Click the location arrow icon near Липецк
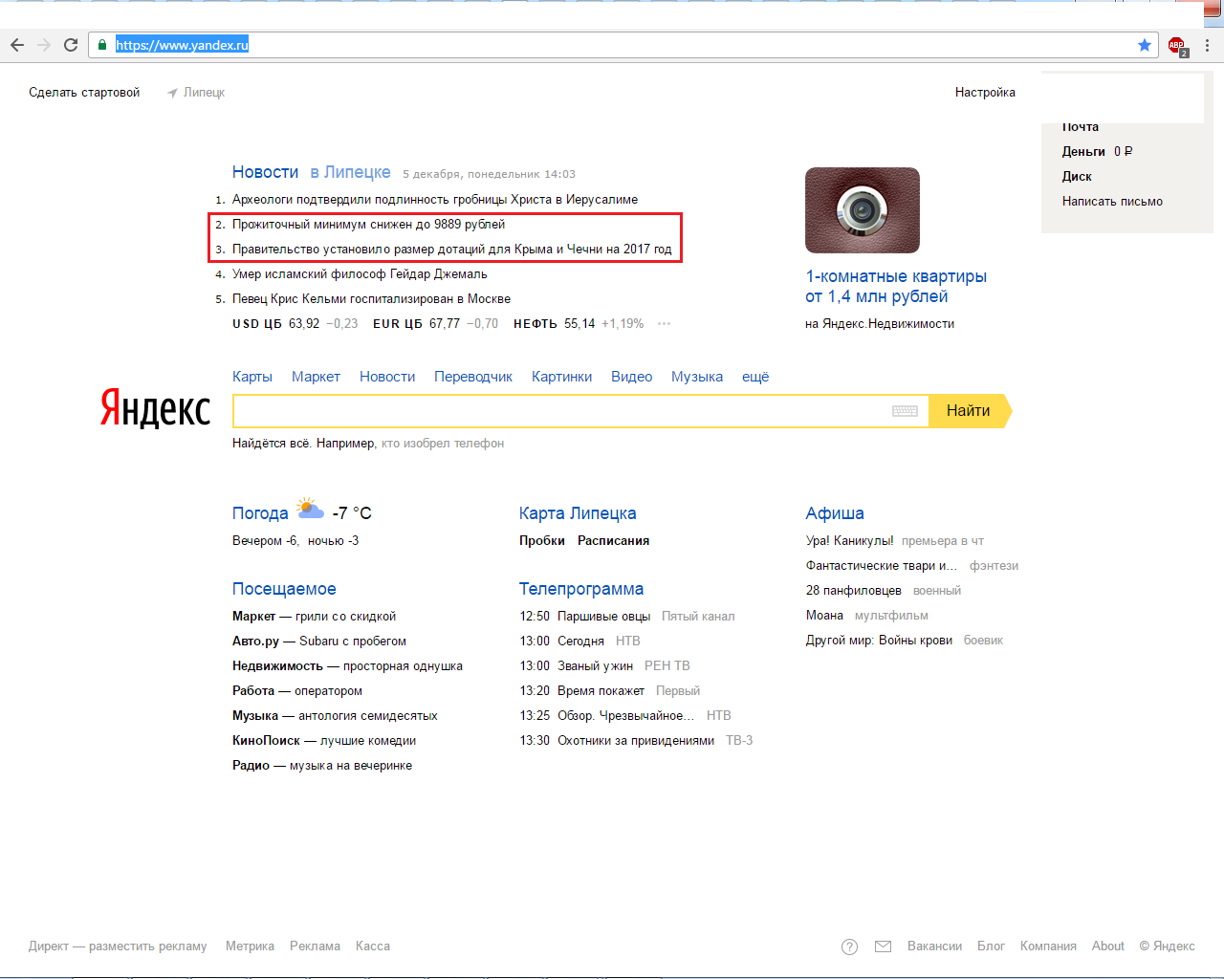 click(x=172, y=93)
